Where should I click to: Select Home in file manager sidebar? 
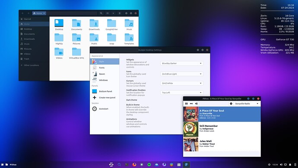click(x=34, y=24)
